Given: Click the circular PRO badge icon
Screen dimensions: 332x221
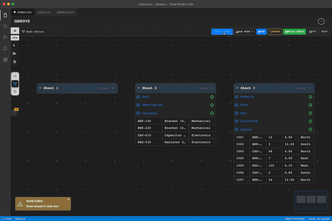Looking at the screenshot, I should pos(14,112).
